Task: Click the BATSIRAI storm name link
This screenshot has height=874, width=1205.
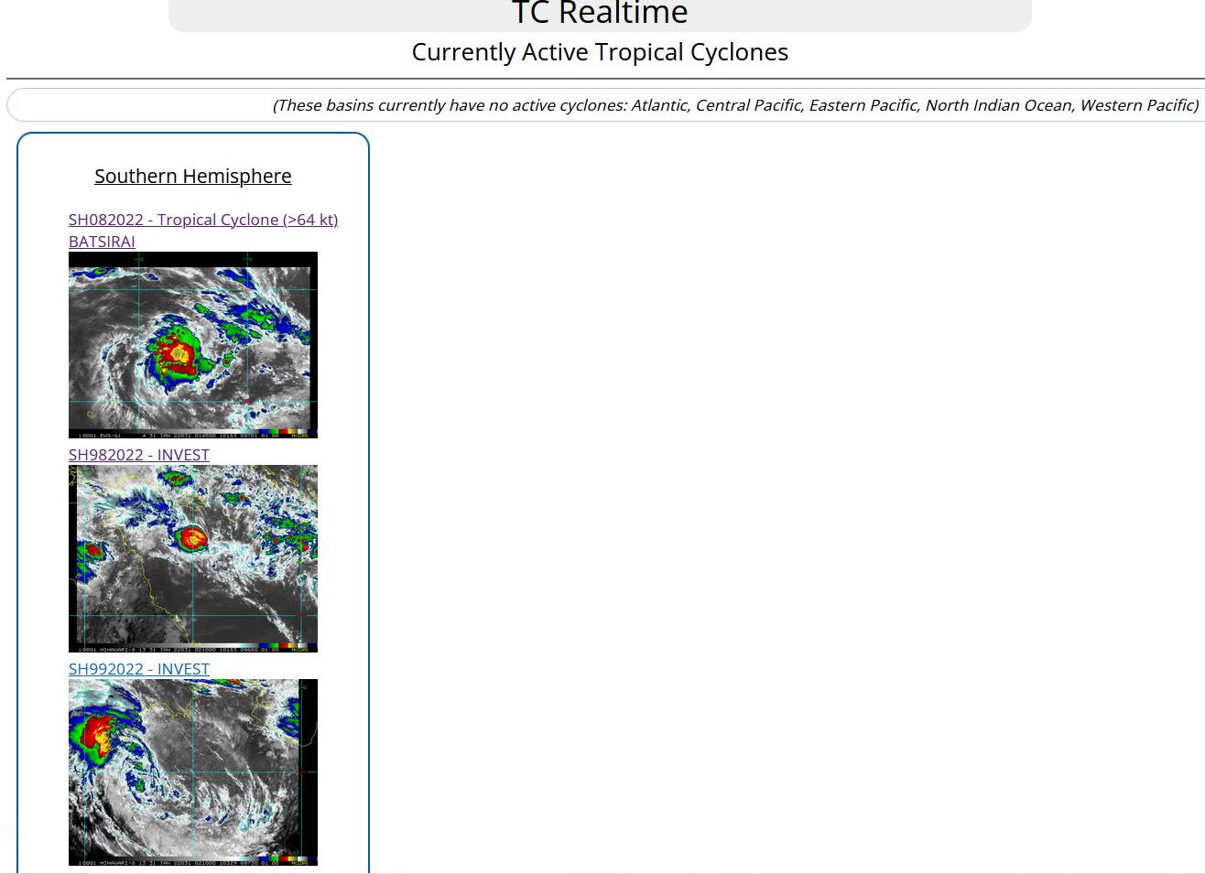Action: click(x=102, y=242)
